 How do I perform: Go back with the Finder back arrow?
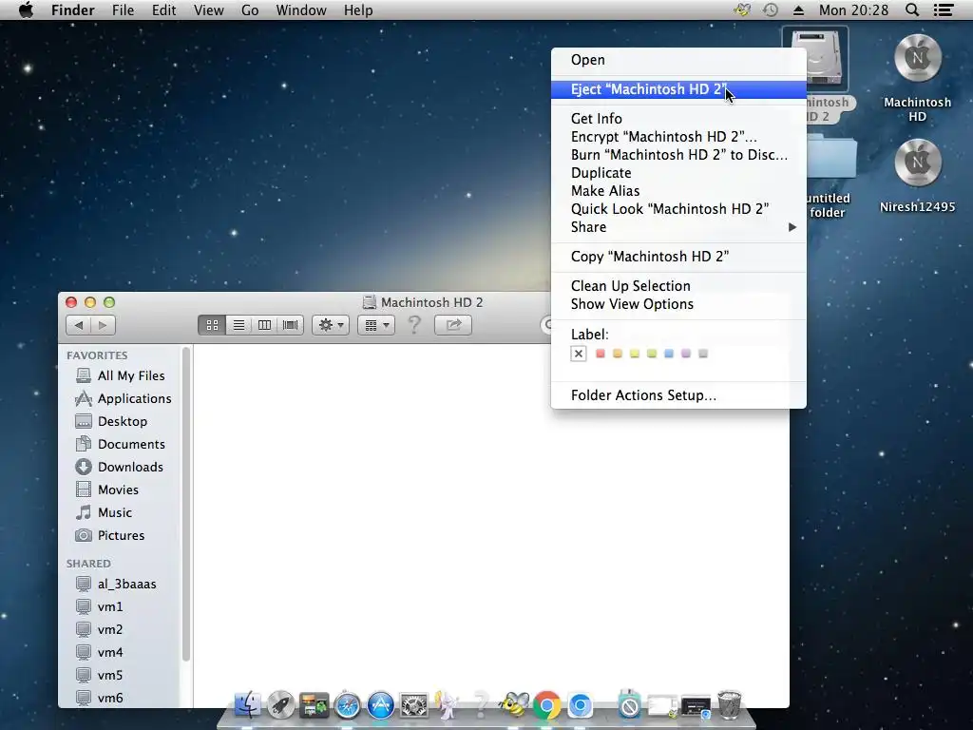(78, 325)
